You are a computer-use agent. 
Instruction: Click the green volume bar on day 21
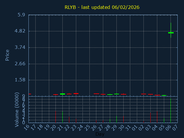click(63, 117)
